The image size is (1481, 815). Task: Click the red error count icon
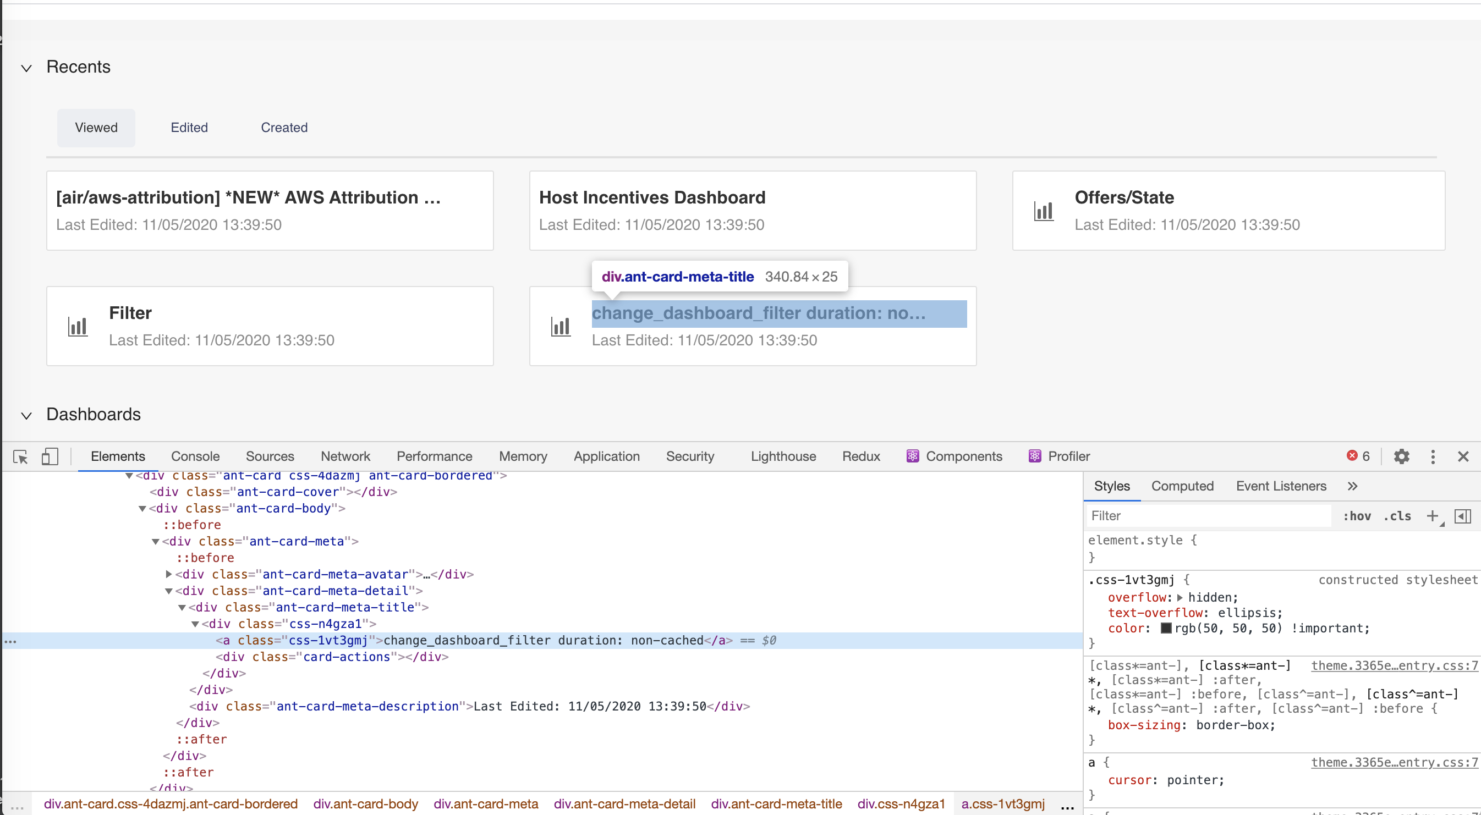(x=1352, y=456)
